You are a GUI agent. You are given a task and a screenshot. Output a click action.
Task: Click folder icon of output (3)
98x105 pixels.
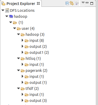coord(27,101)
